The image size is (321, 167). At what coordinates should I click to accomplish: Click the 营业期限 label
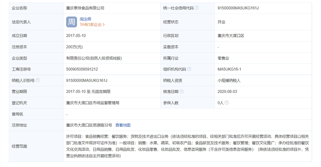point(19,91)
